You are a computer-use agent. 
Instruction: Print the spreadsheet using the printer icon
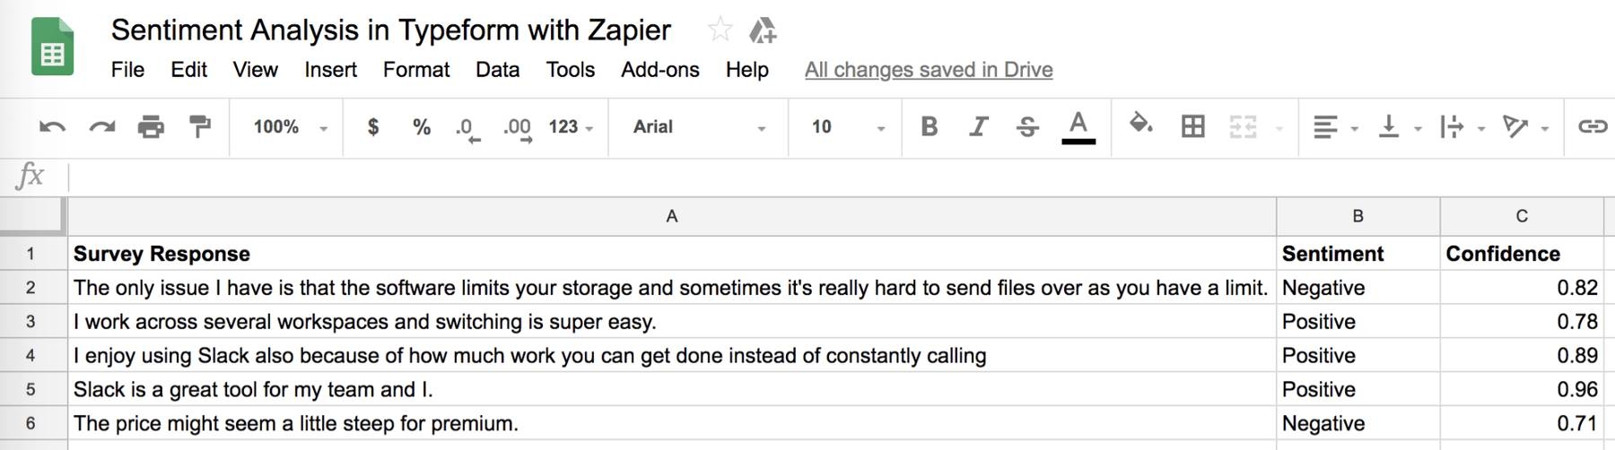pos(151,127)
